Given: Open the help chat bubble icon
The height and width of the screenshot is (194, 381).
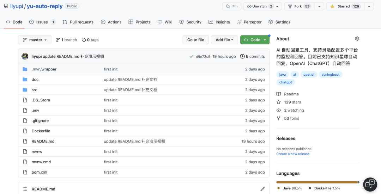Looking at the screenshot, I should (370, 184).
